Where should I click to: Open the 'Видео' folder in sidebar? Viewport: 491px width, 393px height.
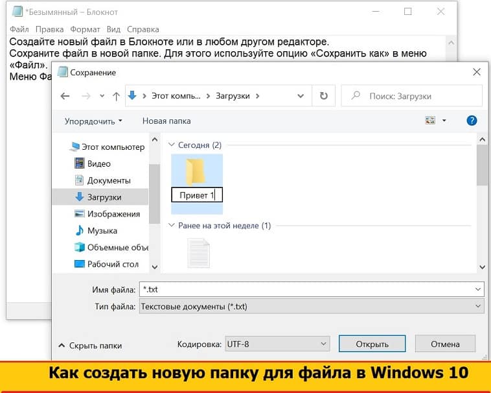(x=93, y=163)
